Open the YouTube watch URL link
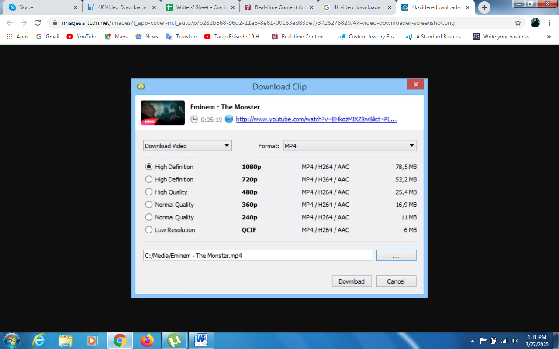Screen dimensions: 559x349 coord(317,120)
